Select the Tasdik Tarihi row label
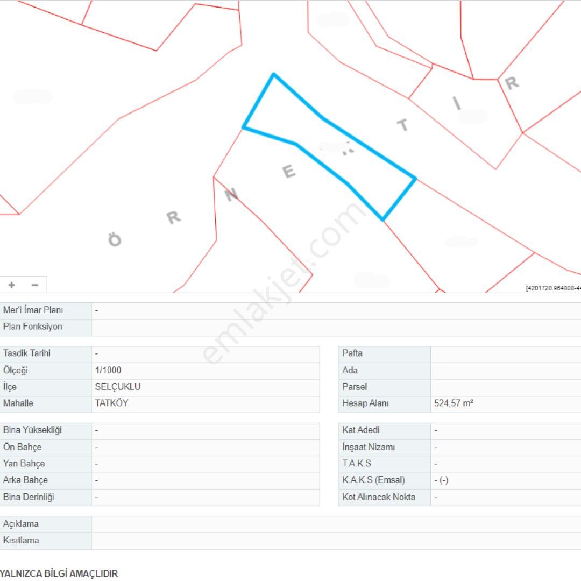 tap(27, 353)
